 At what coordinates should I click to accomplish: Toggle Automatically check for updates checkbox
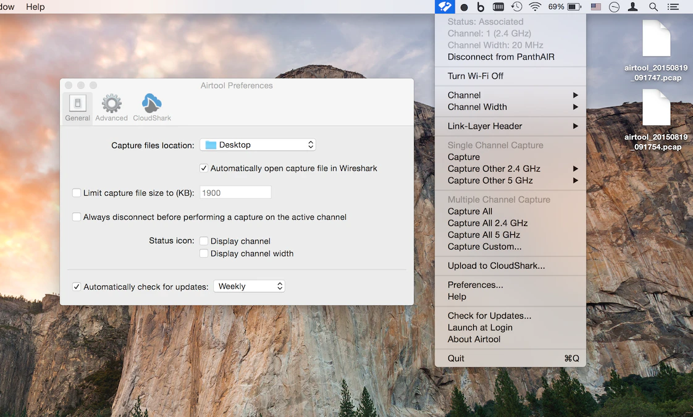coord(77,287)
